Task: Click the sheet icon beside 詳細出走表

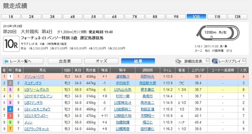Action: pyautogui.click(x=179, y=61)
